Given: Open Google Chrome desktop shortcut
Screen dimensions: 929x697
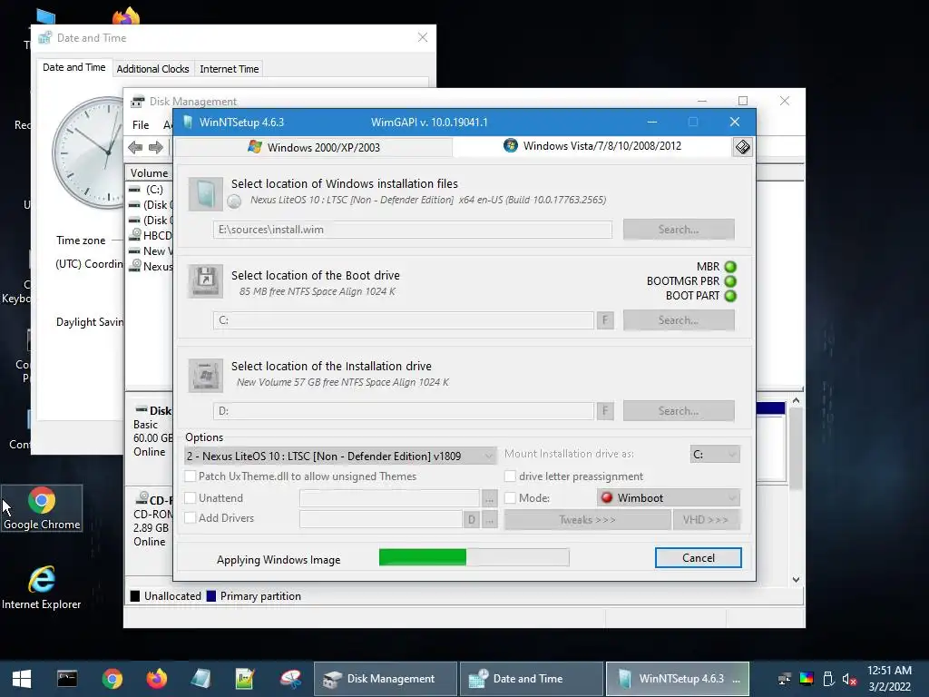Looking at the screenshot, I should 42,508.
